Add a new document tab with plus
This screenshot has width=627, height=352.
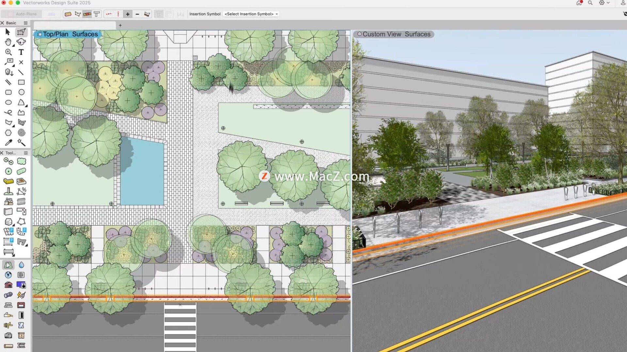pos(120,25)
